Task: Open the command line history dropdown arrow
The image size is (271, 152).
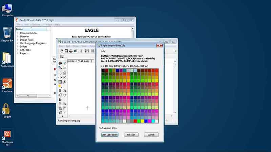Action: [175, 61]
